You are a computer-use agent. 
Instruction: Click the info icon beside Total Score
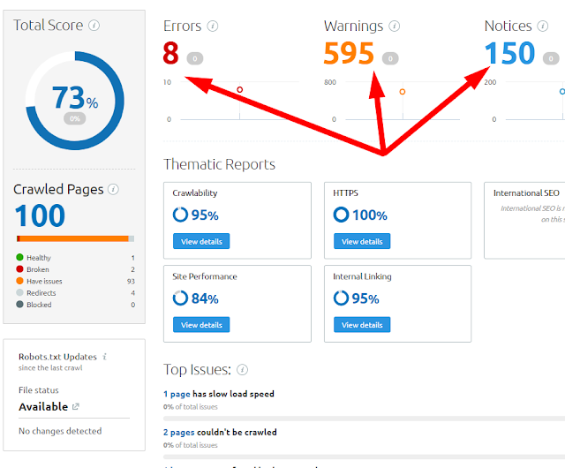(x=94, y=26)
